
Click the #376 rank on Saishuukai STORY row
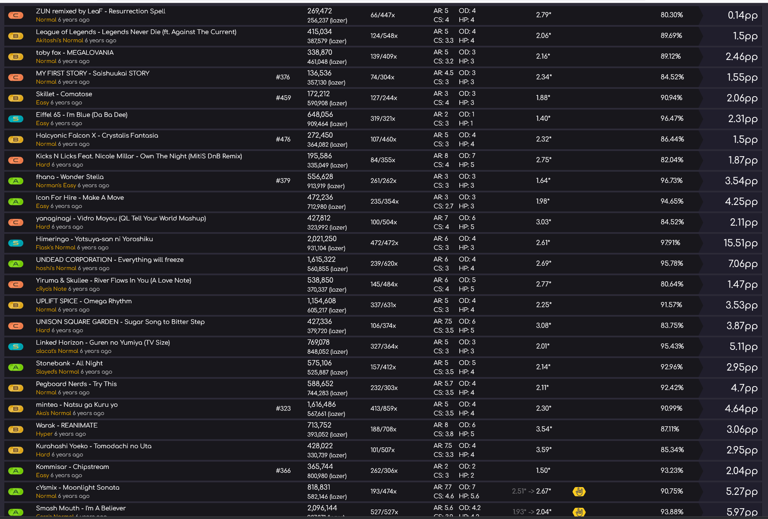click(x=283, y=77)
